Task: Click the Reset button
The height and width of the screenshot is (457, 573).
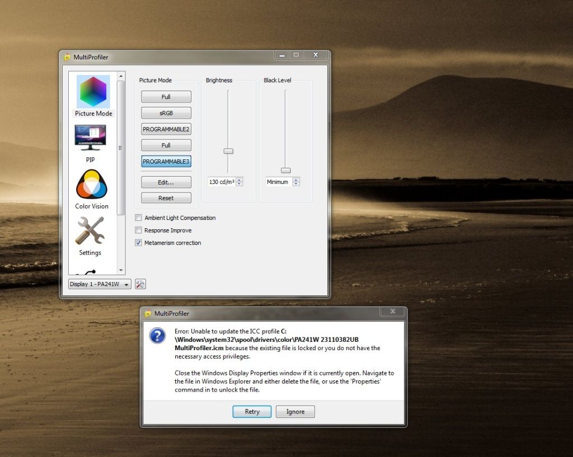Action: click(166, 197)
